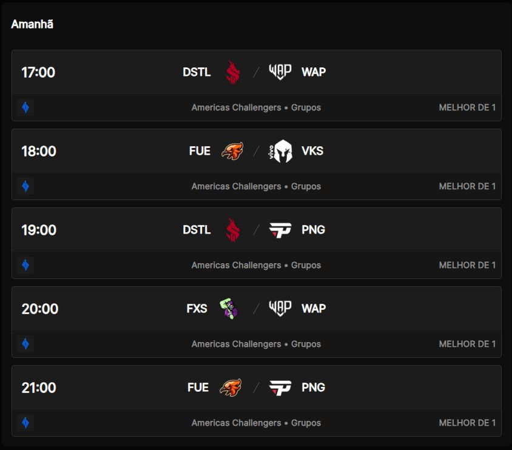Click MELHOR DE 1 label on 21:00 match
This screenshot has width=512, height=450.
467,423
